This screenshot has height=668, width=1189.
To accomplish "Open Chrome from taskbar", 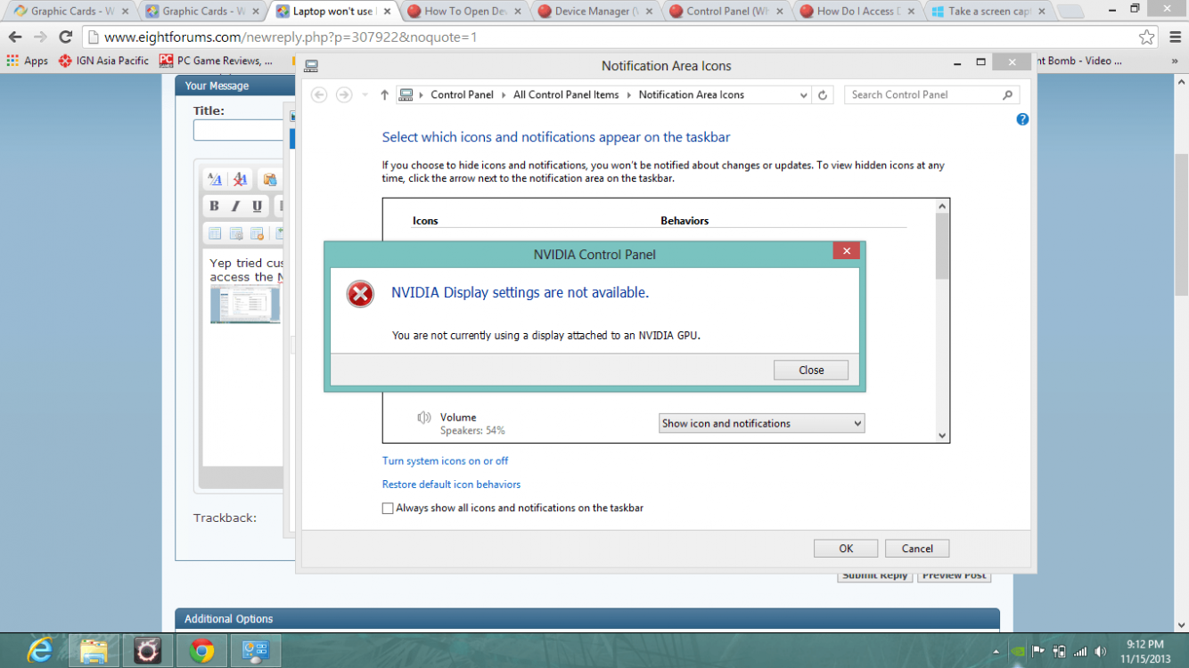I will [201, 651].
